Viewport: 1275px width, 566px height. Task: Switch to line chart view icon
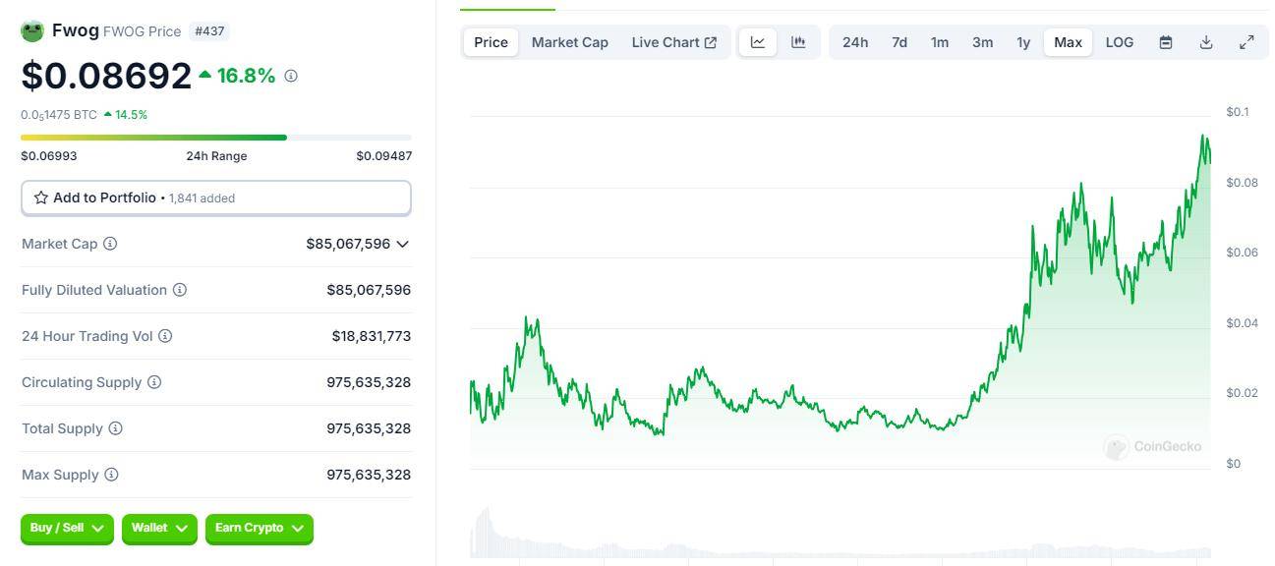(758, 42)
